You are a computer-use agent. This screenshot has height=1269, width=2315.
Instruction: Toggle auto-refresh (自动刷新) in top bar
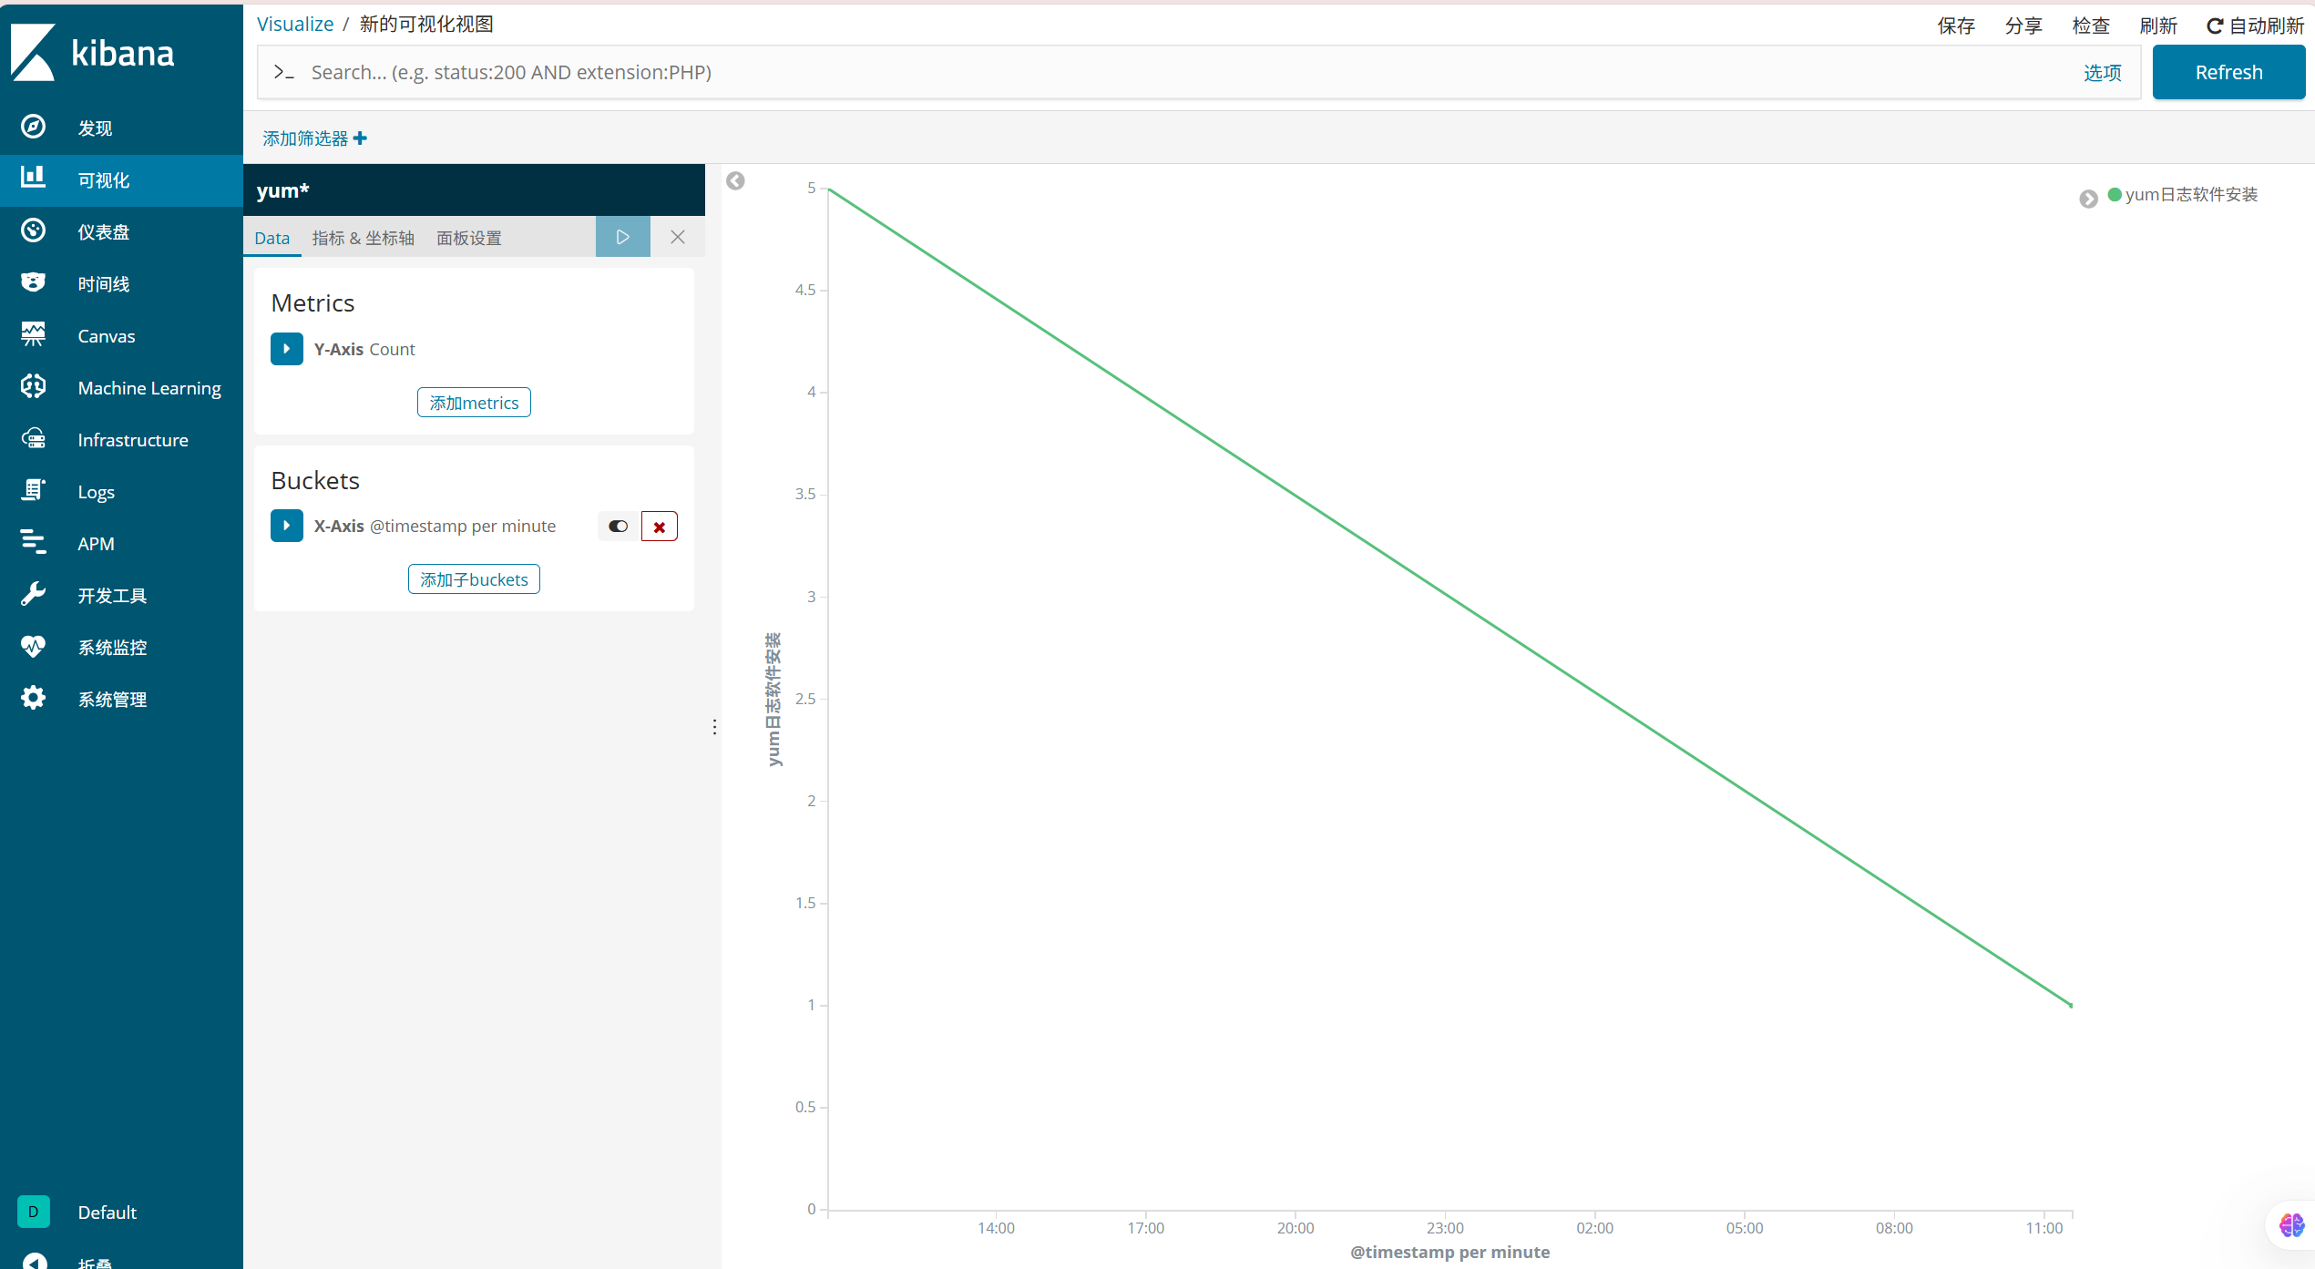2255,26
